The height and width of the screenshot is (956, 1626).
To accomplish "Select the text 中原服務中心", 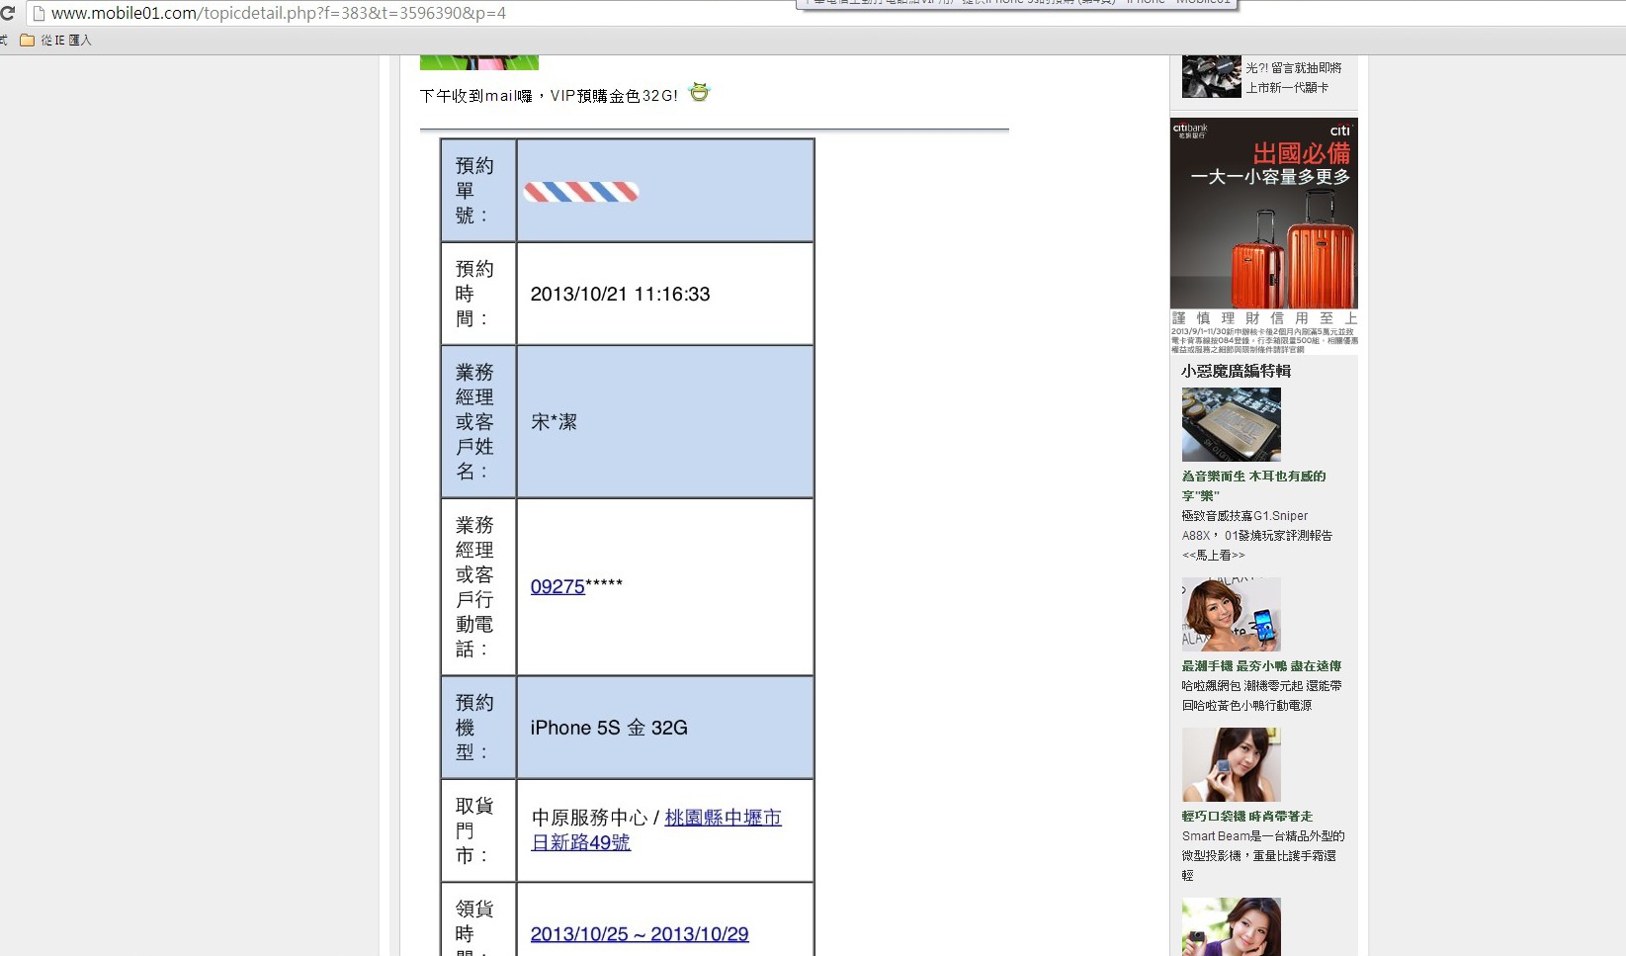I will [x=589, y=818].
